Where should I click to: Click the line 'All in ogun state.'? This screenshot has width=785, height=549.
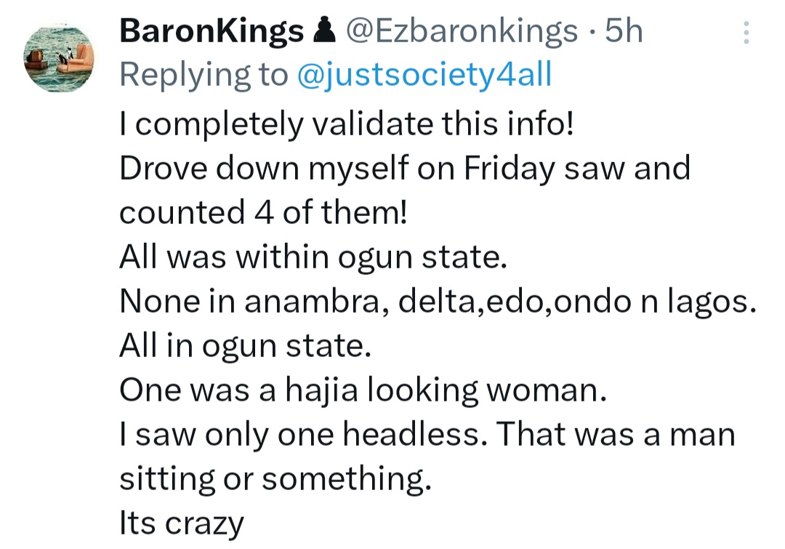click(245, 346)
